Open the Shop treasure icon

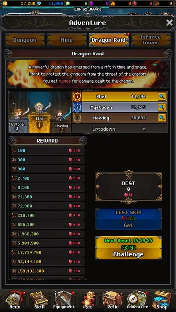(x=162, y=300)
